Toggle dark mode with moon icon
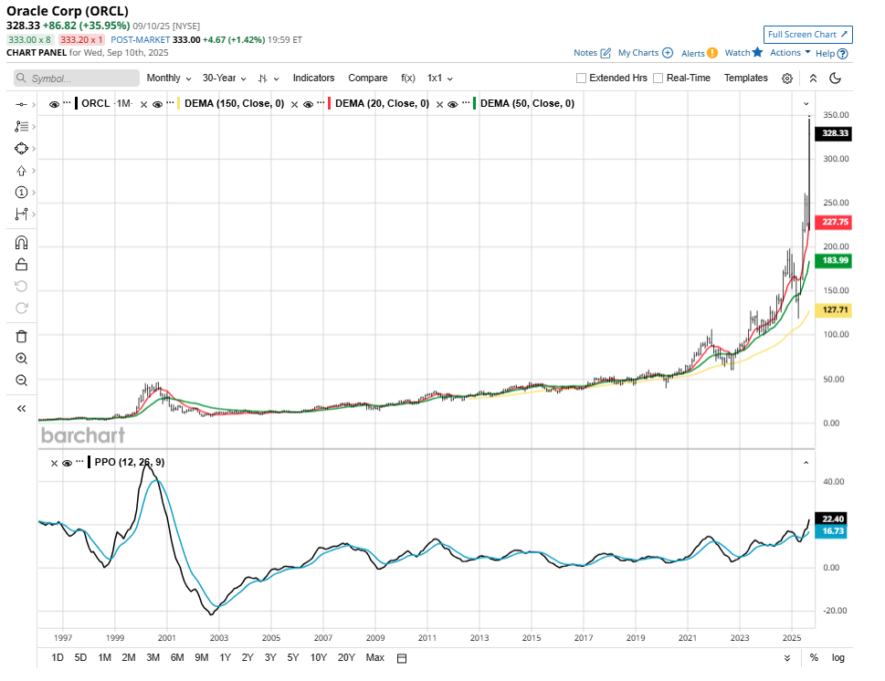 (x=836, y=78)
